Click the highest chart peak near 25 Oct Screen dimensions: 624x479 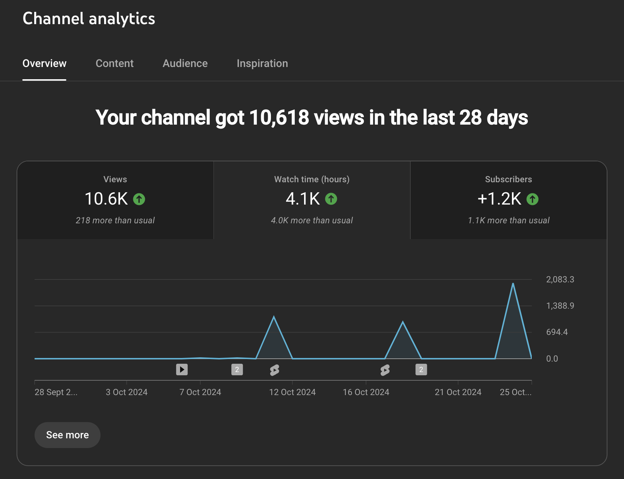(x=513, y=284)
